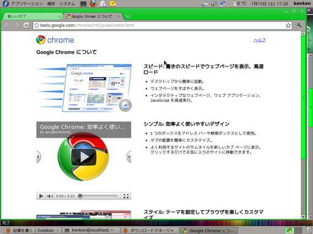Click the network connection icon

tap(223, 4)
